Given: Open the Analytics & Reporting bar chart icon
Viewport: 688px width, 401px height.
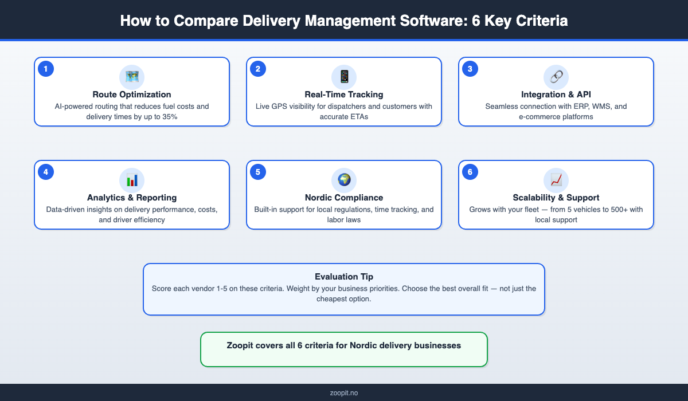Looking at the screenshot, I should click(132, 180).
